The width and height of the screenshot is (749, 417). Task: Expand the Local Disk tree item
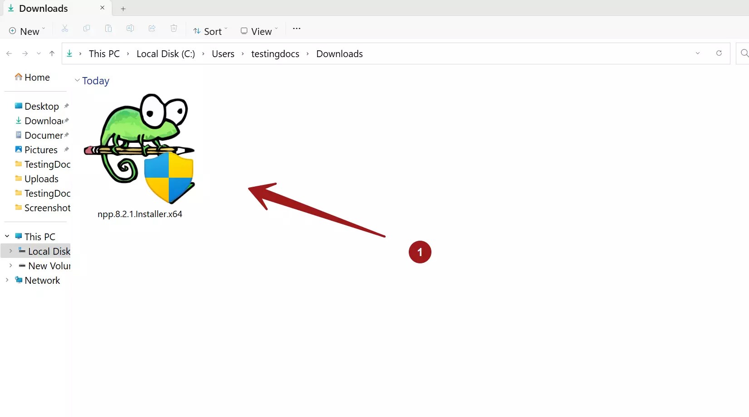11,251
